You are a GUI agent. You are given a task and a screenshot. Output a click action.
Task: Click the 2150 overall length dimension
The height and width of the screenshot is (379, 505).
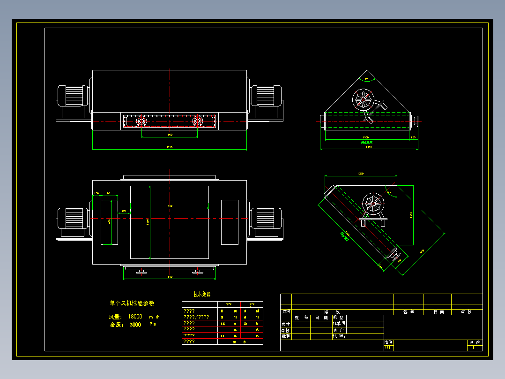(170, 147)
